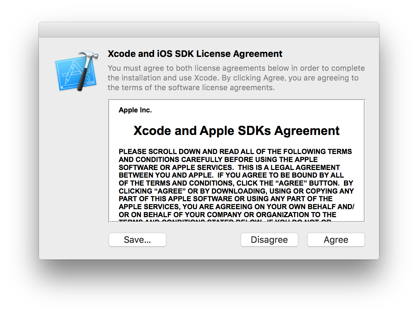The height and width of the screenshot is (315, 418).
Task: Click the 'Xcode and iOS SDK License Agreement' title
Action: [195, 54]
